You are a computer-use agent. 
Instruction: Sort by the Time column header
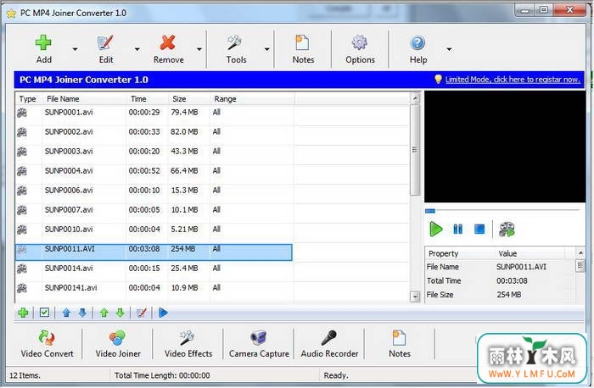pos(147,99)
